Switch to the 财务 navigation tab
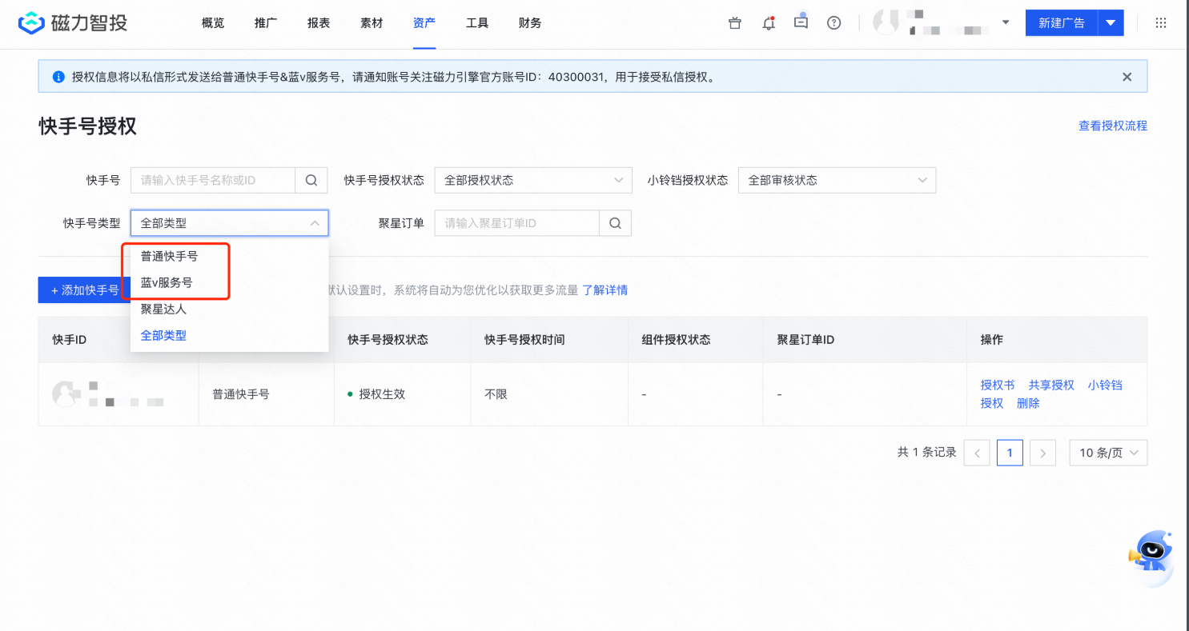This screenshot has width=1189, height=631. point(529,22)
